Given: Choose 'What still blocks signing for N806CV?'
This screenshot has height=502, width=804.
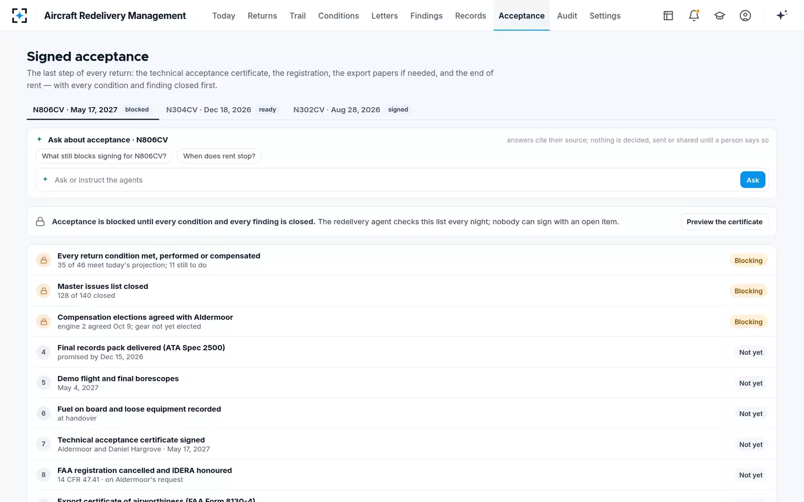Looking at the screenshot, I should coord(104,156).
